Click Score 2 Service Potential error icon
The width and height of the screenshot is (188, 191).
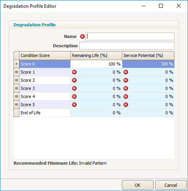(x=126, y=80)
